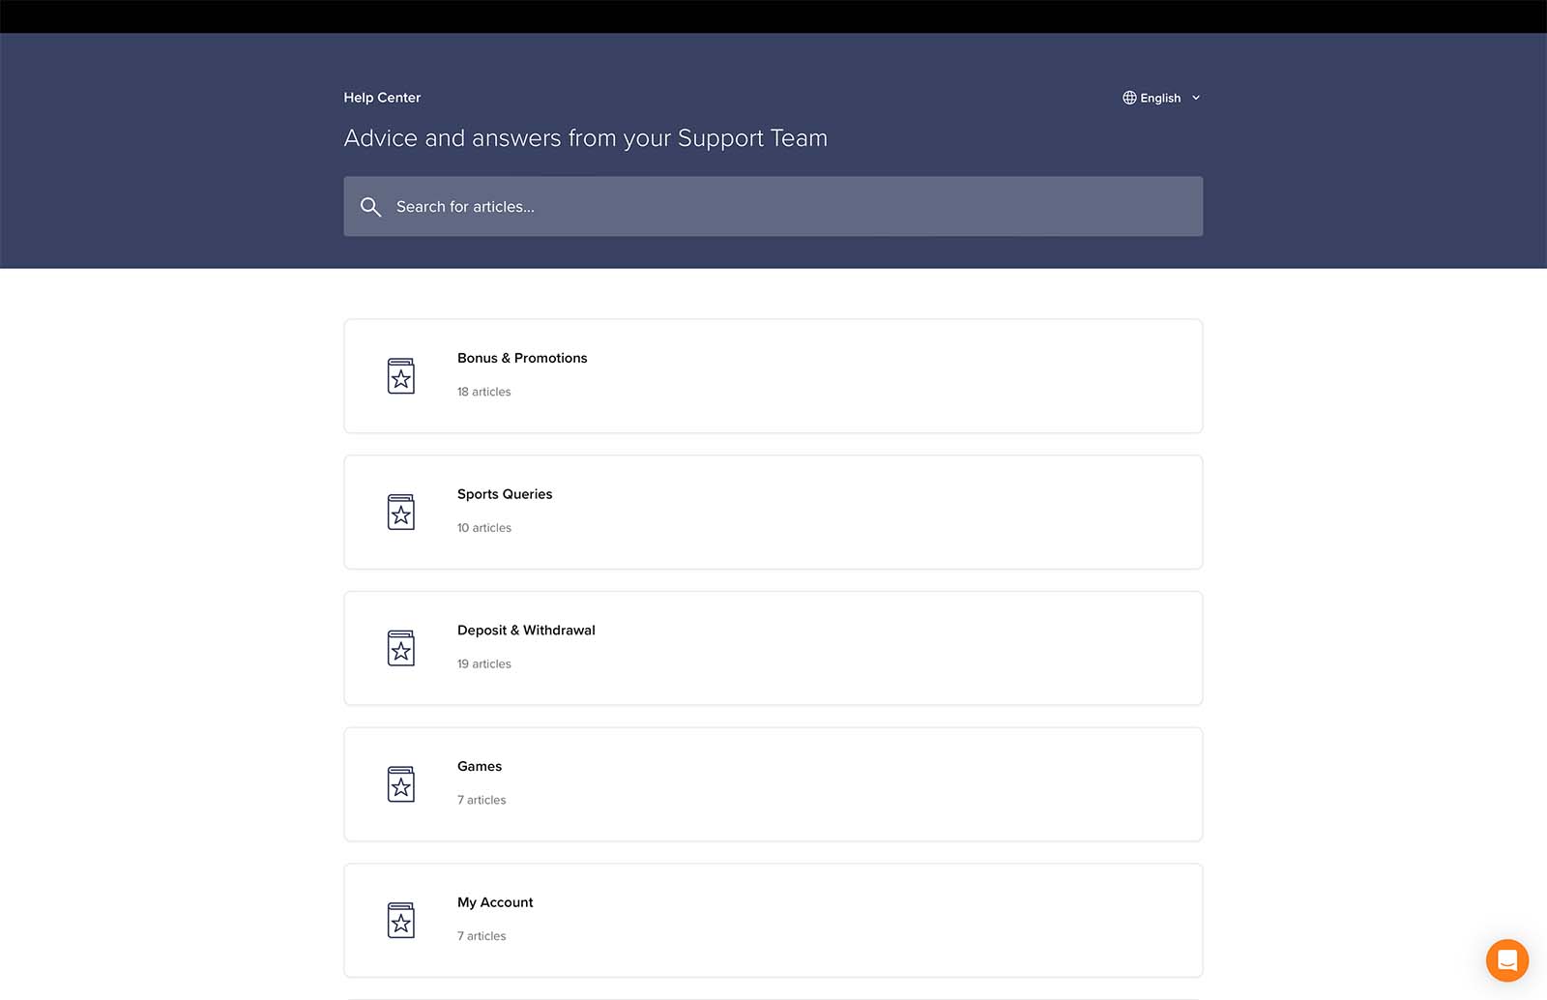Open the Deposit & Withdrawal collection title
Viewport: 1547px width, 1000px height.
pyautogui.click(x=526, y=631)
